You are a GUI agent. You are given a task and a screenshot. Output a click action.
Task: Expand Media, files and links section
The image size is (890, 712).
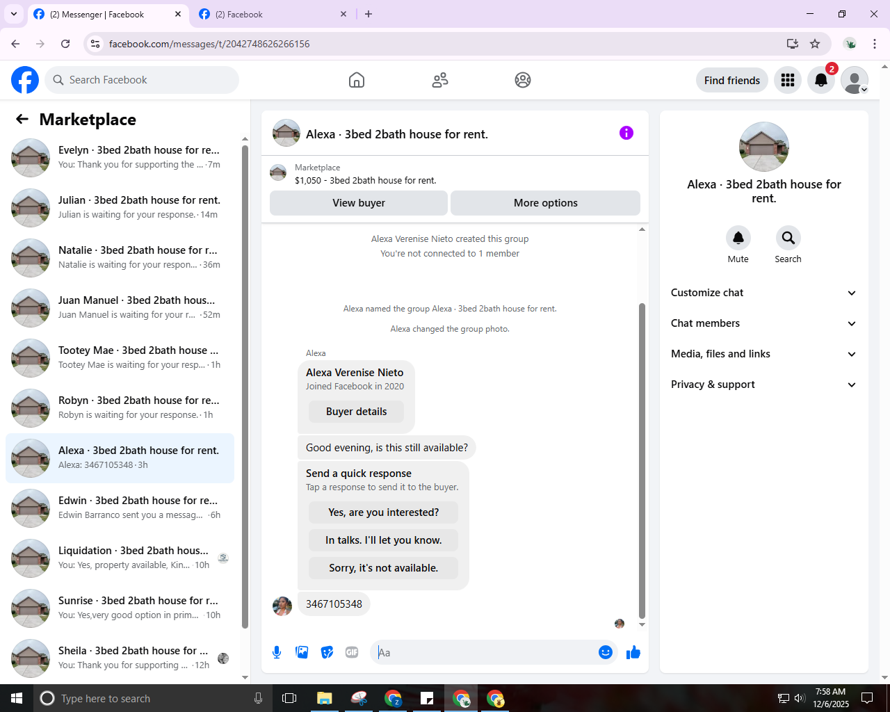click(x=764, y=354)
